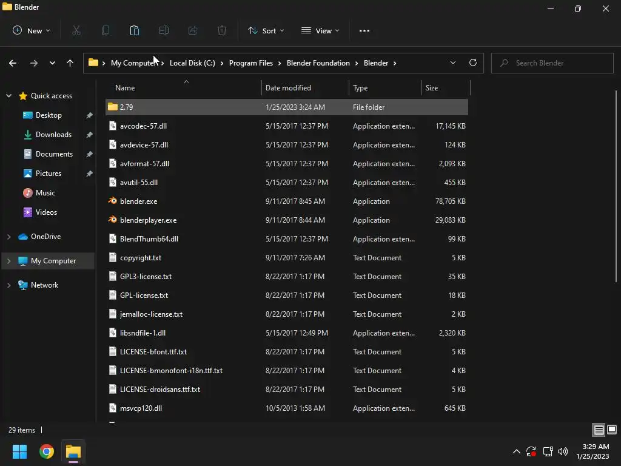Switch to large thumbnails view icon

(612, 430)
